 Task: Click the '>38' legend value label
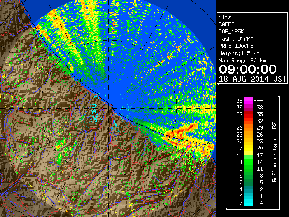[238, 100]
